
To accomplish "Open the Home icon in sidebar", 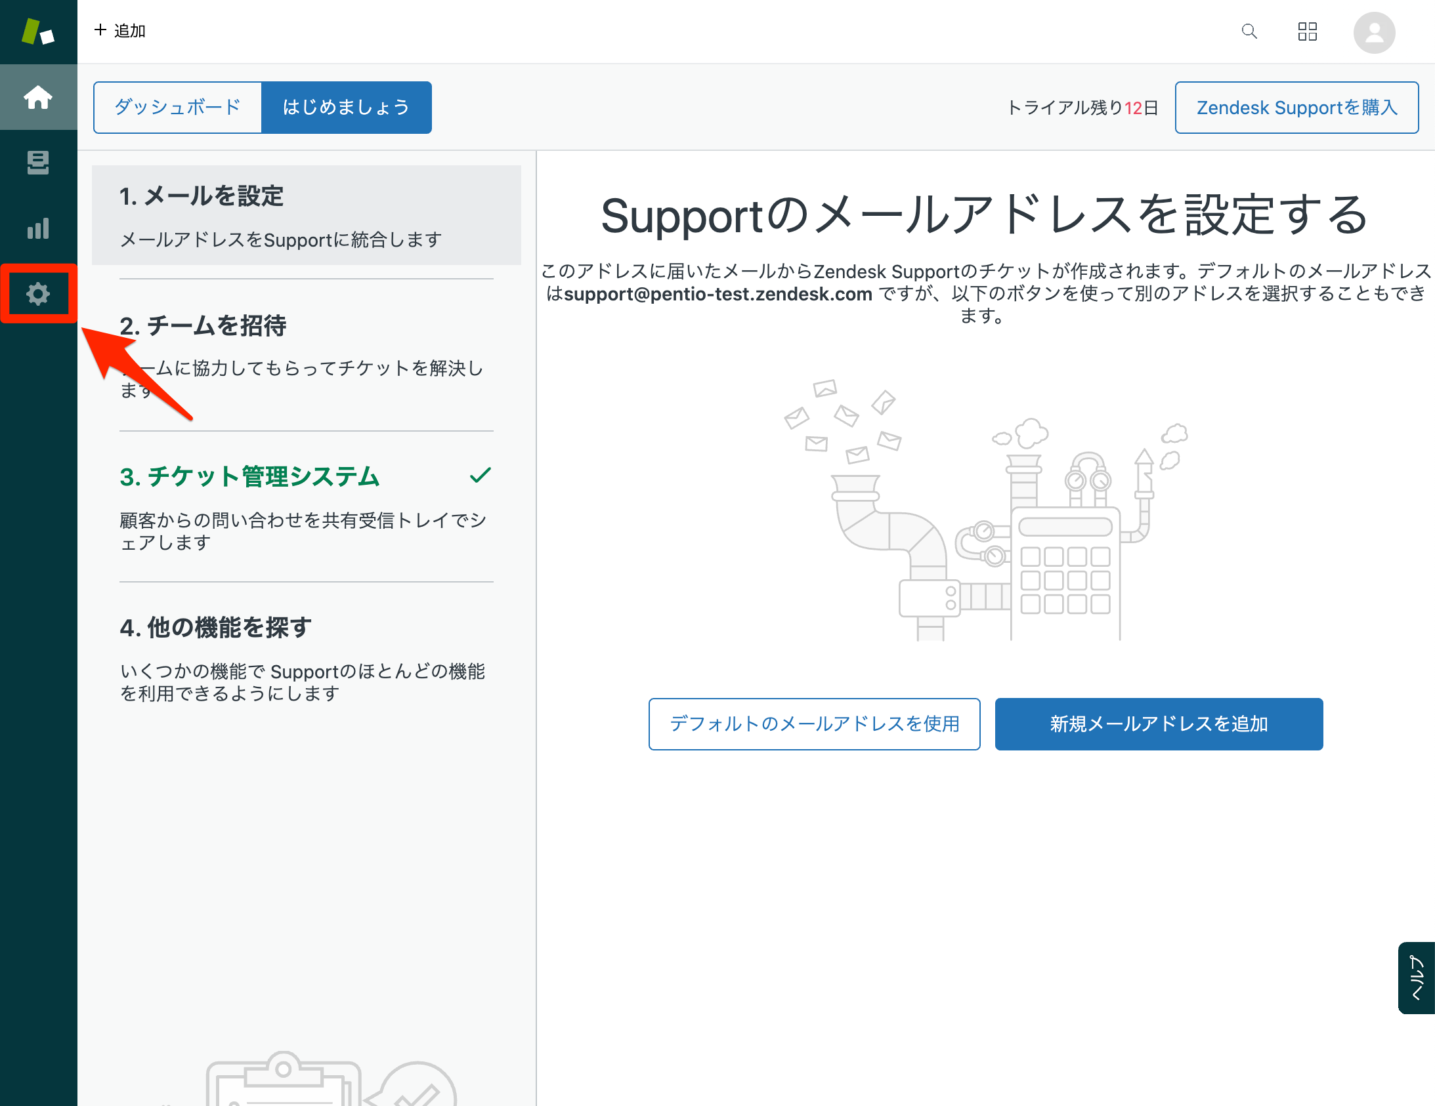I will 38,97.
